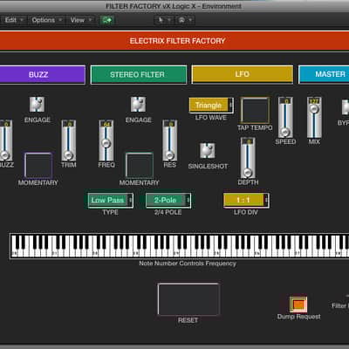Click the LFO DEPTH slider
The image size is (349, 349).
[x=248, y=158]
